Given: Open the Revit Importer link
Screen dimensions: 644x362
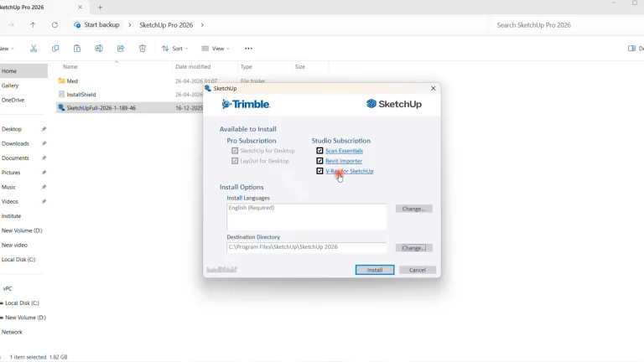Looking at the screenshot, I should pos(344,161).
